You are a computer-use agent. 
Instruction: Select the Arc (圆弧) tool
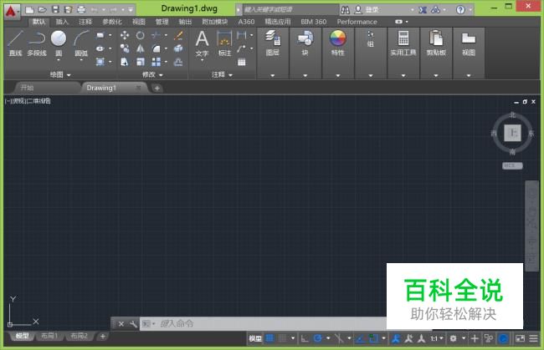coord(81,42)
